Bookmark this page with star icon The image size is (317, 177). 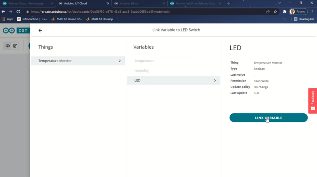click(x=275, y=12)
